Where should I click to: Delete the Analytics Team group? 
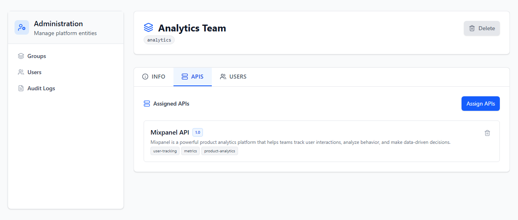click(482, 28)
